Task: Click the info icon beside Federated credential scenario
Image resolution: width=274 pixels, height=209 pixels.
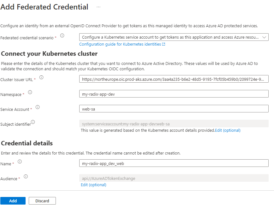Action: point(62,35)
